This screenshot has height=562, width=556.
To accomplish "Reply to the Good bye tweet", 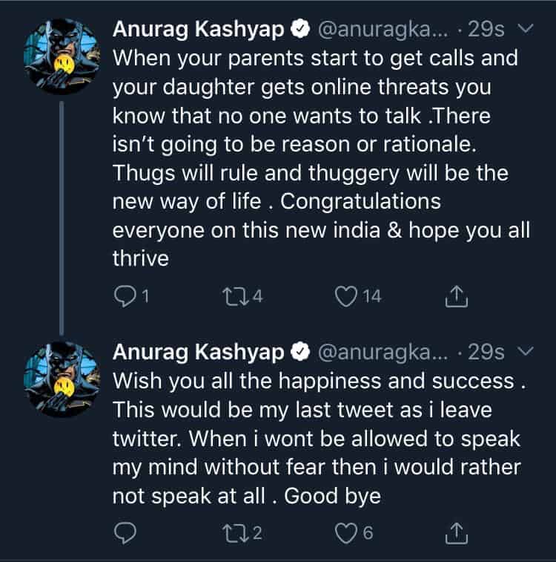I will [124, 532].
